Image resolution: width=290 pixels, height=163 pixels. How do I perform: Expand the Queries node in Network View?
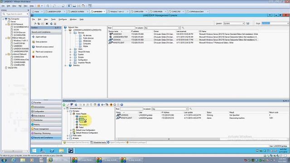(71, 54)
